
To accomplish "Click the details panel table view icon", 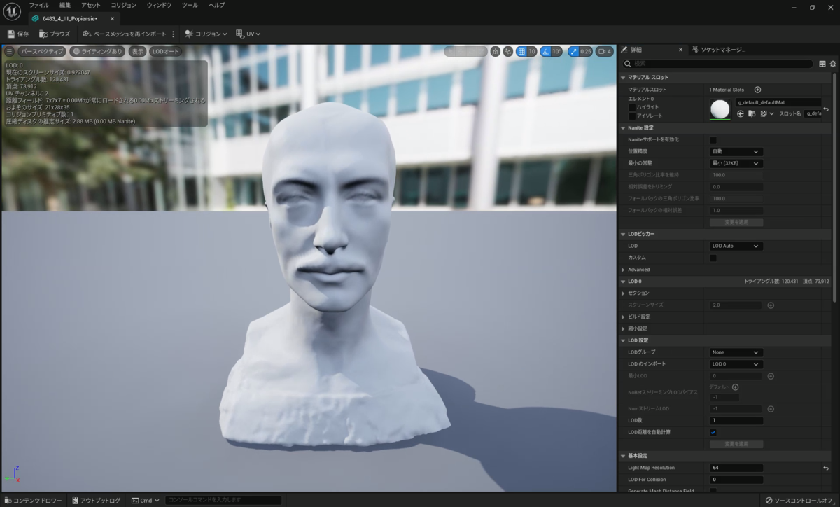I will (x=822, y=64).
